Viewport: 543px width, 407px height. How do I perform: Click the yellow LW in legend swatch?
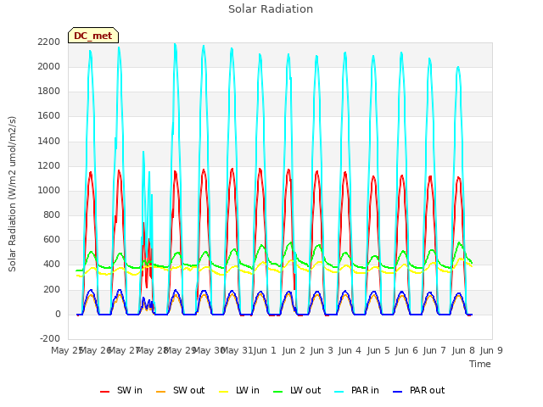point(224,391)
